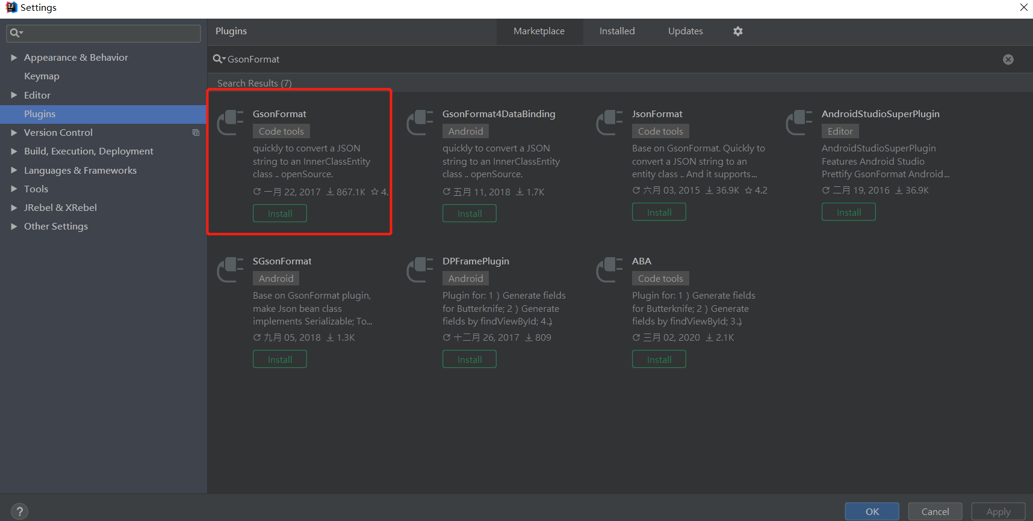This screenshot has height=521, width=1033.
Task: Open the GsonFormat plugin title
Action: point(279,114)
